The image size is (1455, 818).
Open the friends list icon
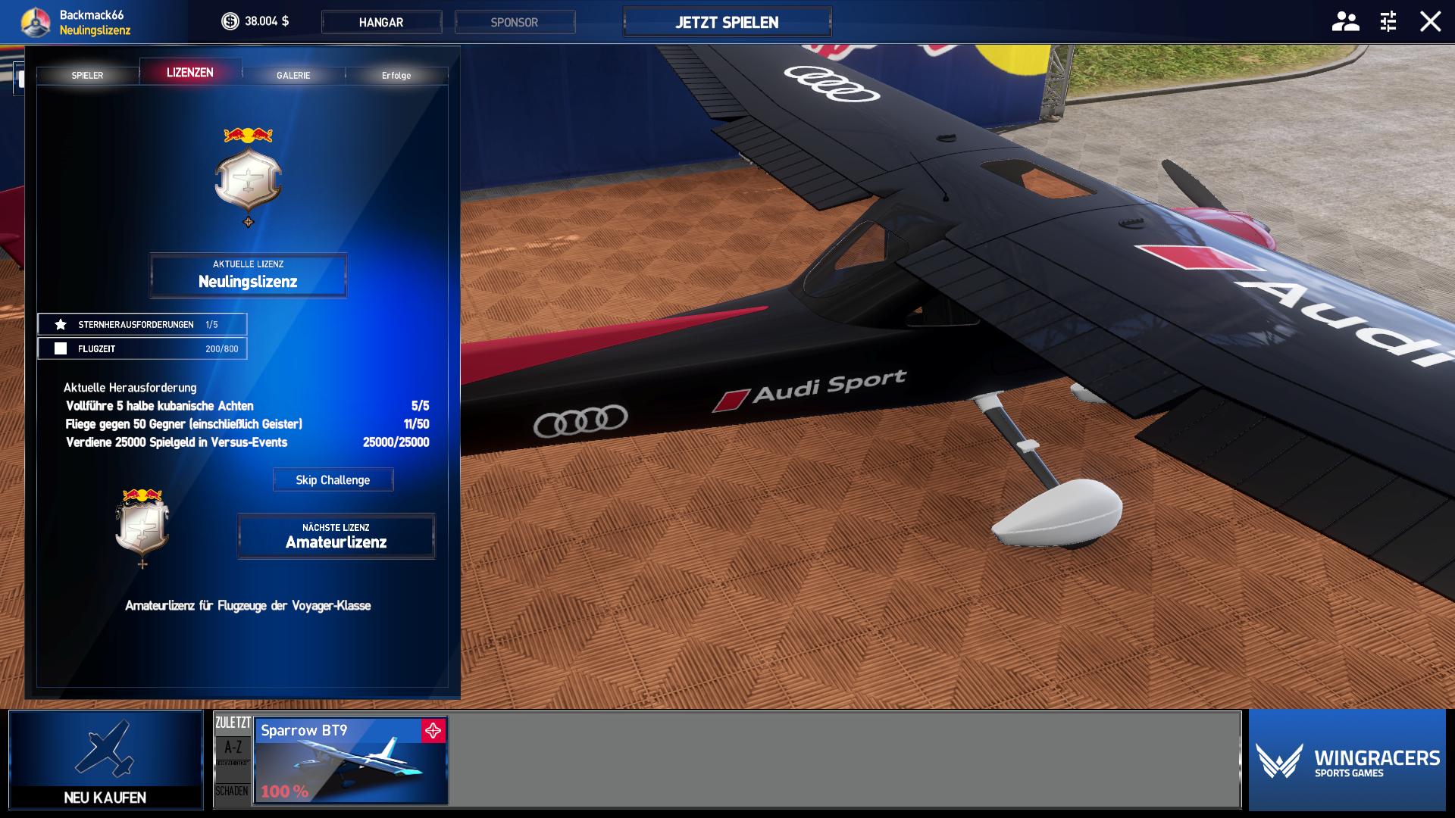pos(1345,21)
